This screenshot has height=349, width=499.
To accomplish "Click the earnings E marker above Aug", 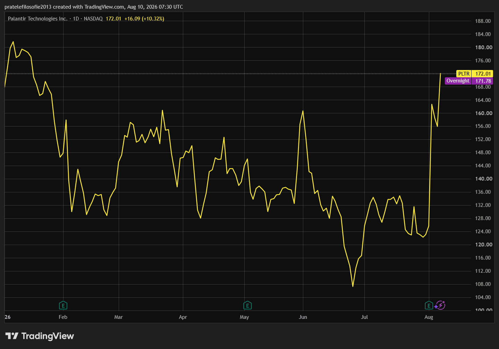I will click(429, 305).
